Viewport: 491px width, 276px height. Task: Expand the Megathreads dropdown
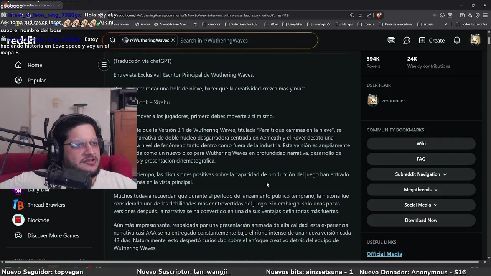(421, 189)
